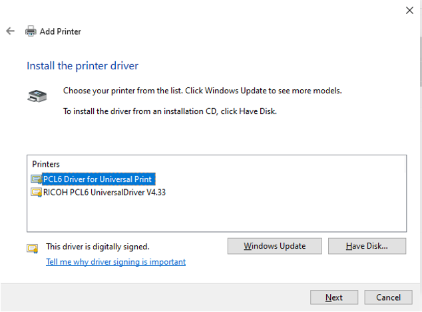This screenshot has height=312, width=422.
Task: Open the driver signing importance link
Action: coord(116,262)
